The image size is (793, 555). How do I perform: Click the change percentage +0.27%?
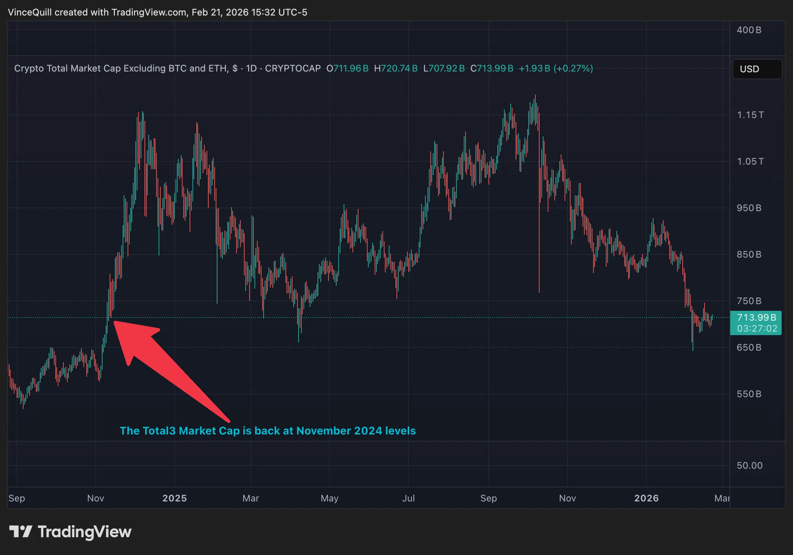pos(572,69)
